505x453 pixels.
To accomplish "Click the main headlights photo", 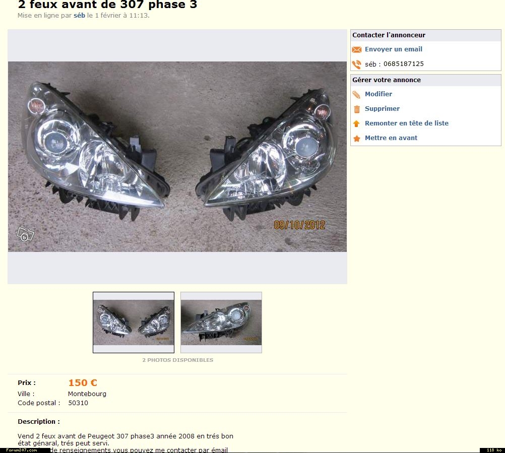I will (x=177, y=157).
